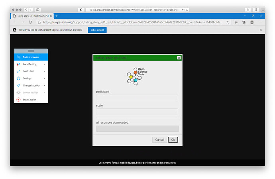This screenshot has height=179, width=275.
Task: Mute audio icon in Safari address bar
Action: coord(183,10)
